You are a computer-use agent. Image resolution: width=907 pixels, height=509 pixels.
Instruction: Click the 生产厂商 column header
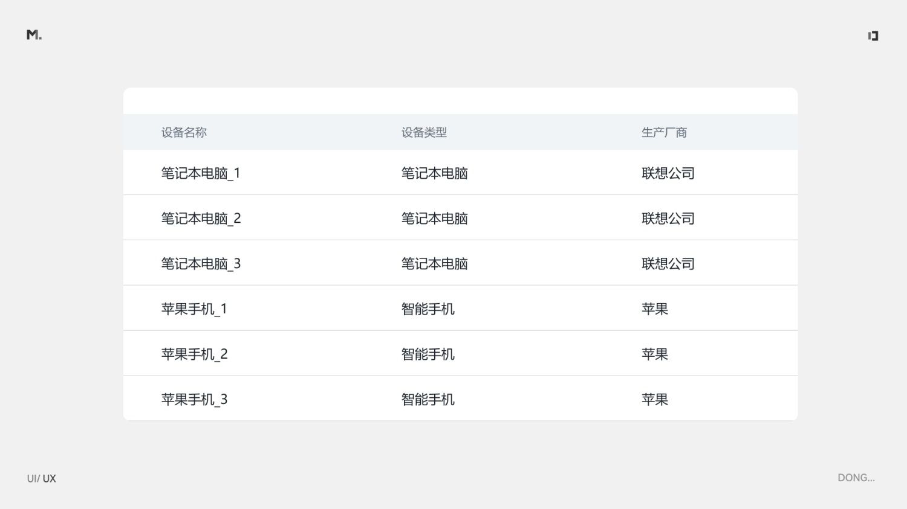pyautogui.click(x=664, y=132)
